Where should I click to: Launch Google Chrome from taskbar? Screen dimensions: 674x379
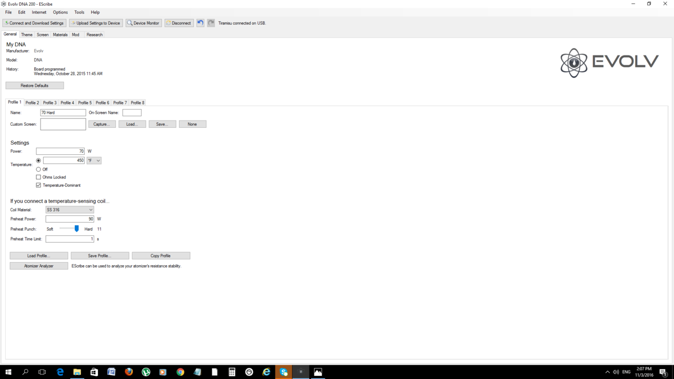click(x=180, y=372)
